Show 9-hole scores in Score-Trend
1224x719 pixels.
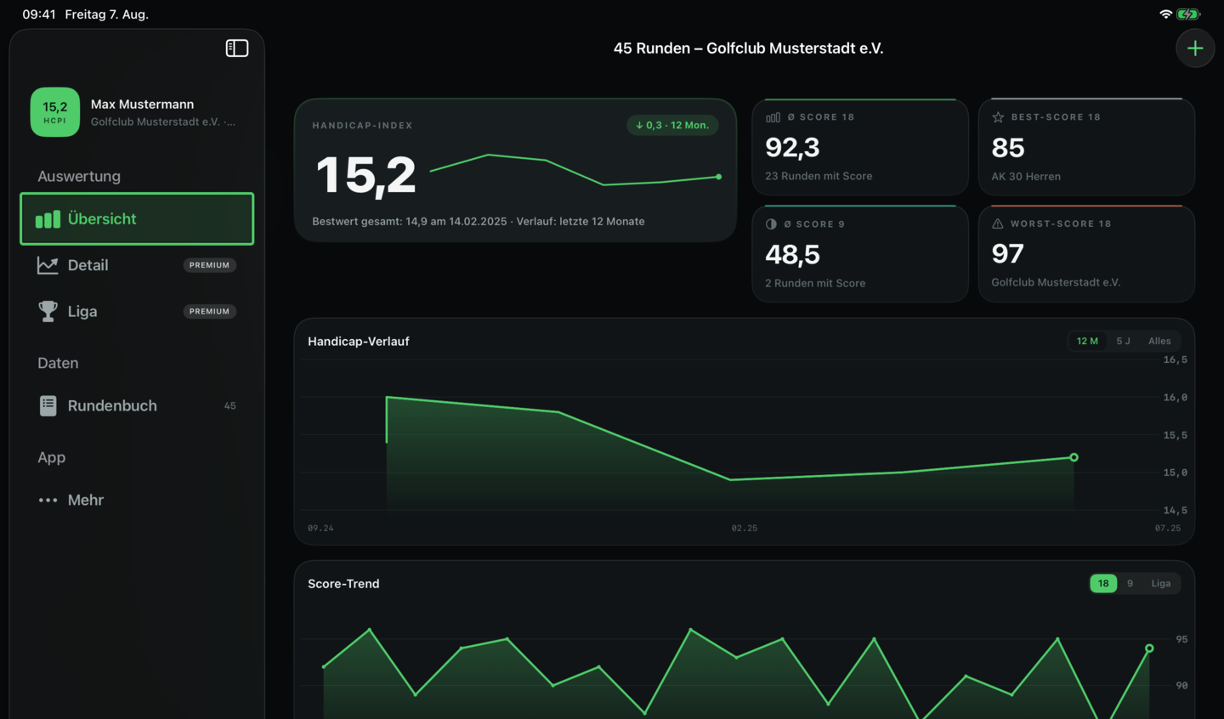1130,583
